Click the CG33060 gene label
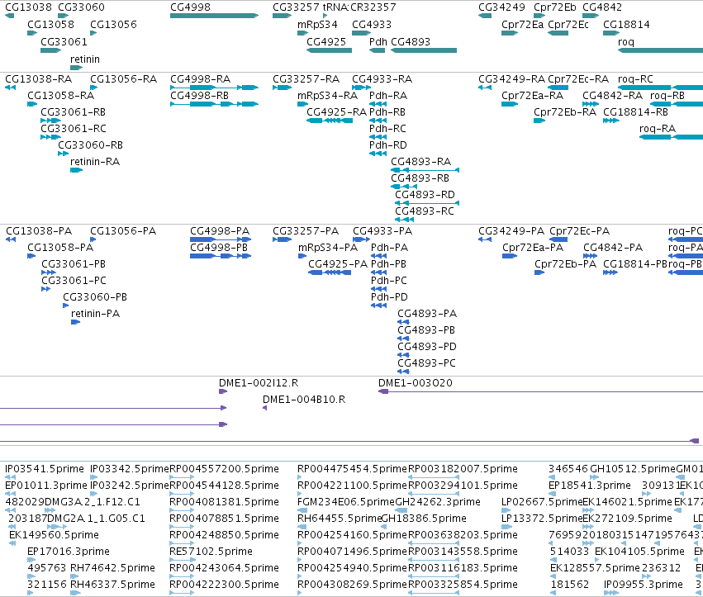 81,7
